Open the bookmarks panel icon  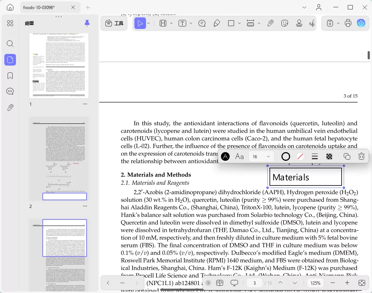tap(10, 76)
